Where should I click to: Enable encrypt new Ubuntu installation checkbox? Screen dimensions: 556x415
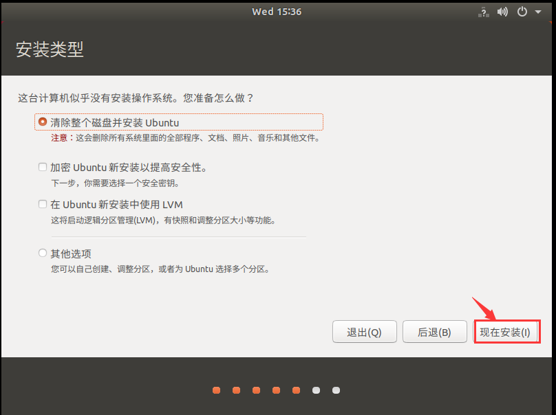pyautogui.click(x=43, y=167)
